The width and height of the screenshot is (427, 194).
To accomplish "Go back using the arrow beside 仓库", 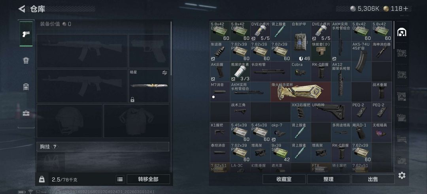I will click(x=22, y=9).
